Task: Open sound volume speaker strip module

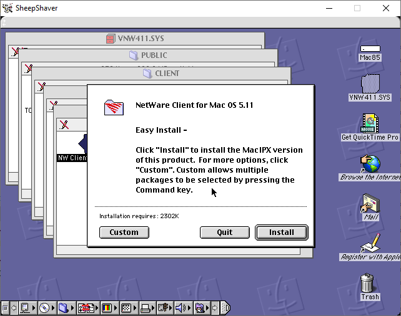Action: click(x=184, y=308)
